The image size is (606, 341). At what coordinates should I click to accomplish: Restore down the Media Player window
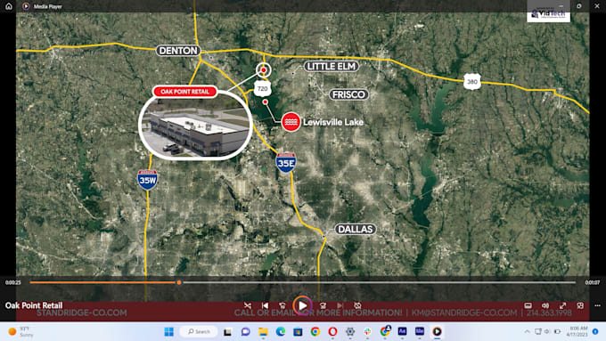pos(579,6)
